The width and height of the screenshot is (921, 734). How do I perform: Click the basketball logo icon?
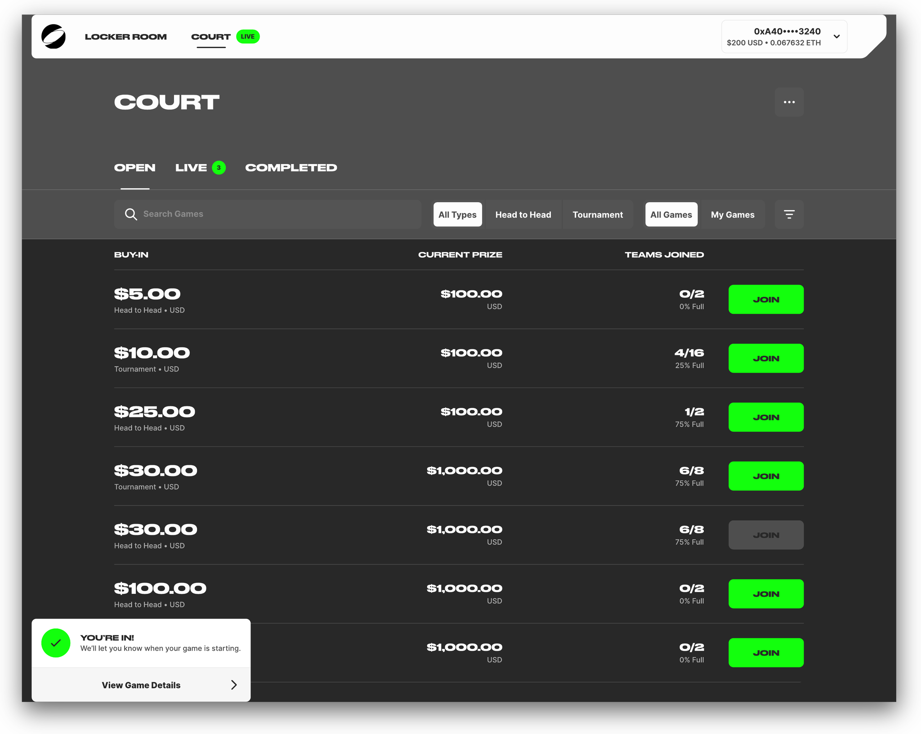pyautogui.click(x=54, y=36)
